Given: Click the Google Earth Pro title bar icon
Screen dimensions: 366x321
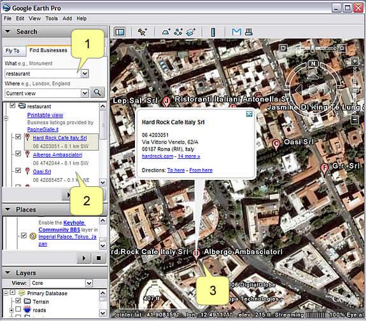Looking at the screenshot, I should click(x=7, y=8).
